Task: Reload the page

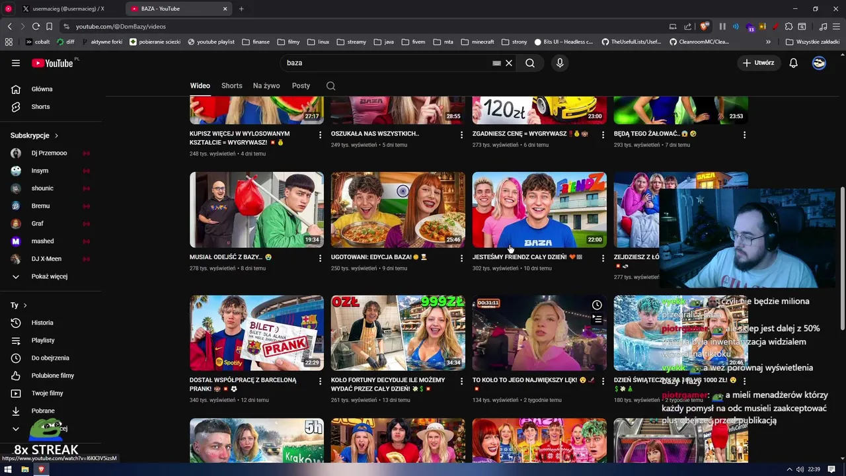Action: coord(36,26)
